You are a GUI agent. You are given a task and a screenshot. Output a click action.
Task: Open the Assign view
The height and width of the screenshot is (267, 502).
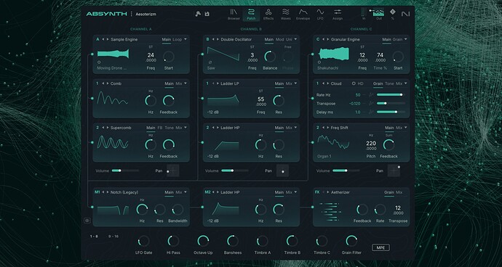click(338, 15)
